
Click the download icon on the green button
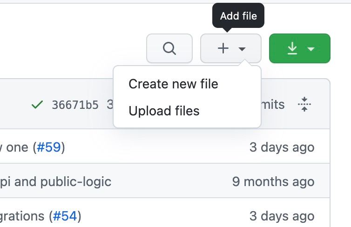pyautogui.click(x=292, y=48)
